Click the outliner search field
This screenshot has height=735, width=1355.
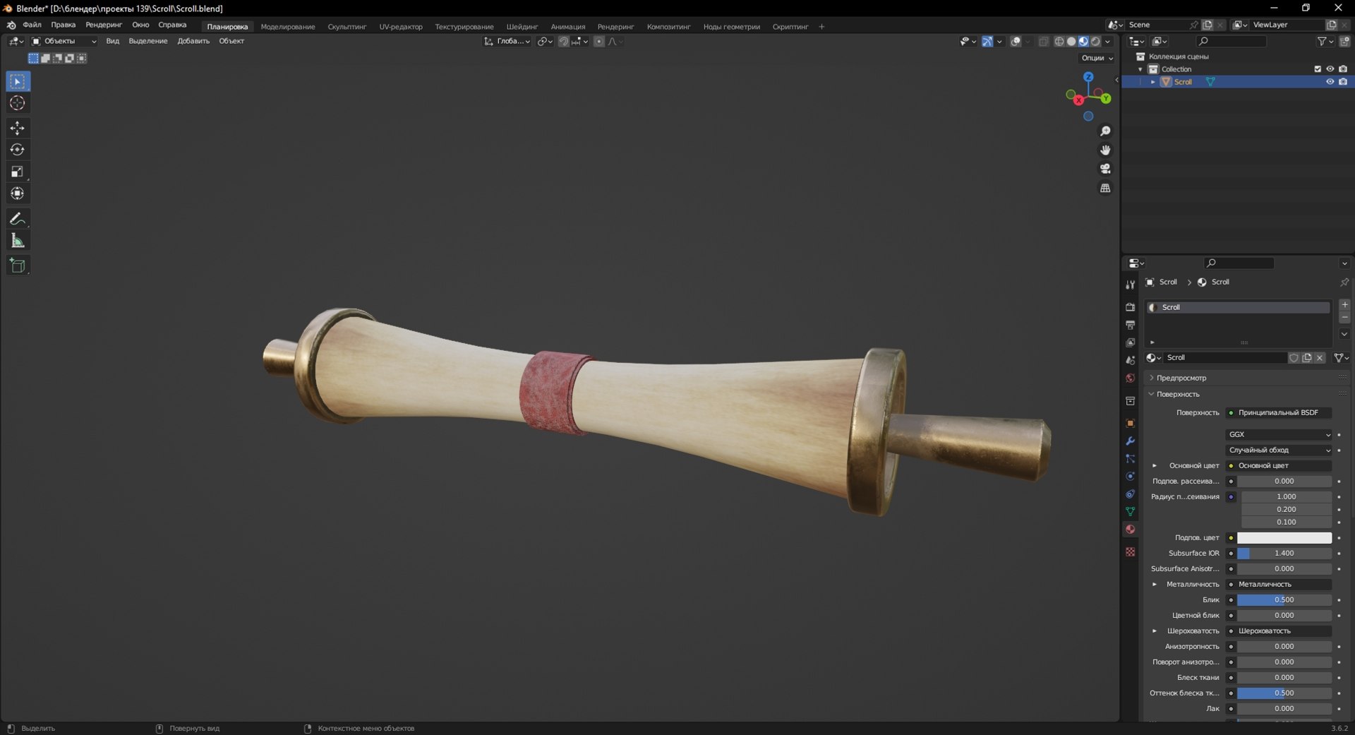1231,42
